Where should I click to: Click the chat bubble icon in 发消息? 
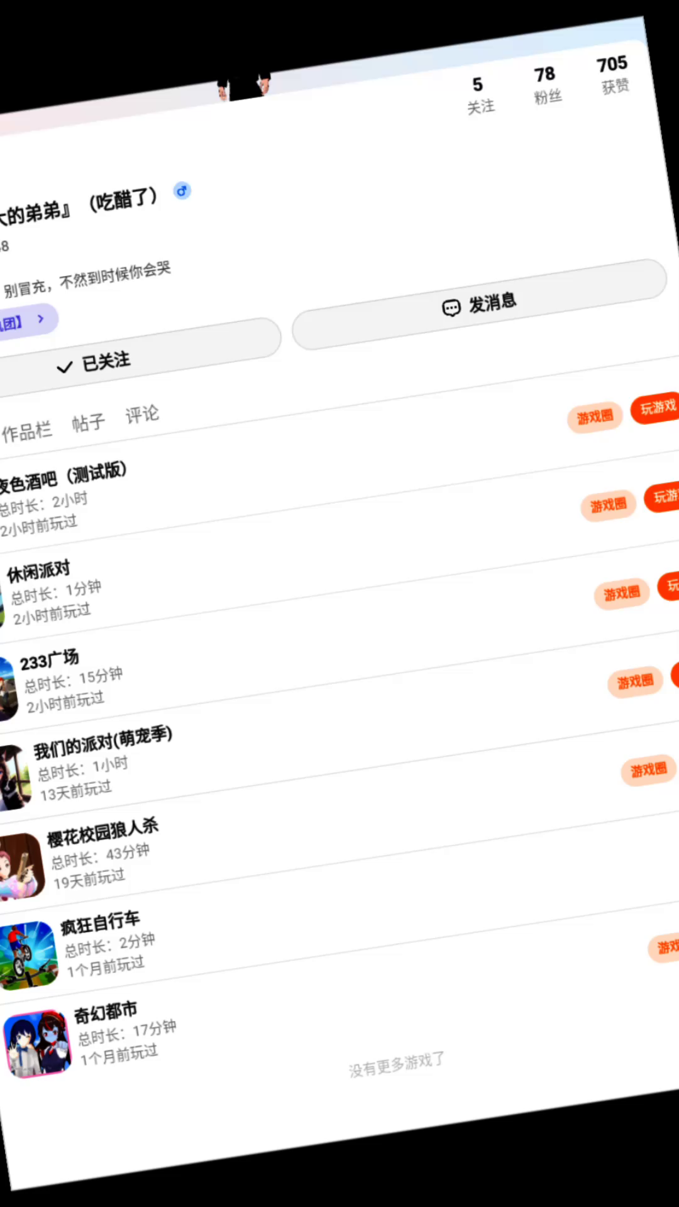451,308
